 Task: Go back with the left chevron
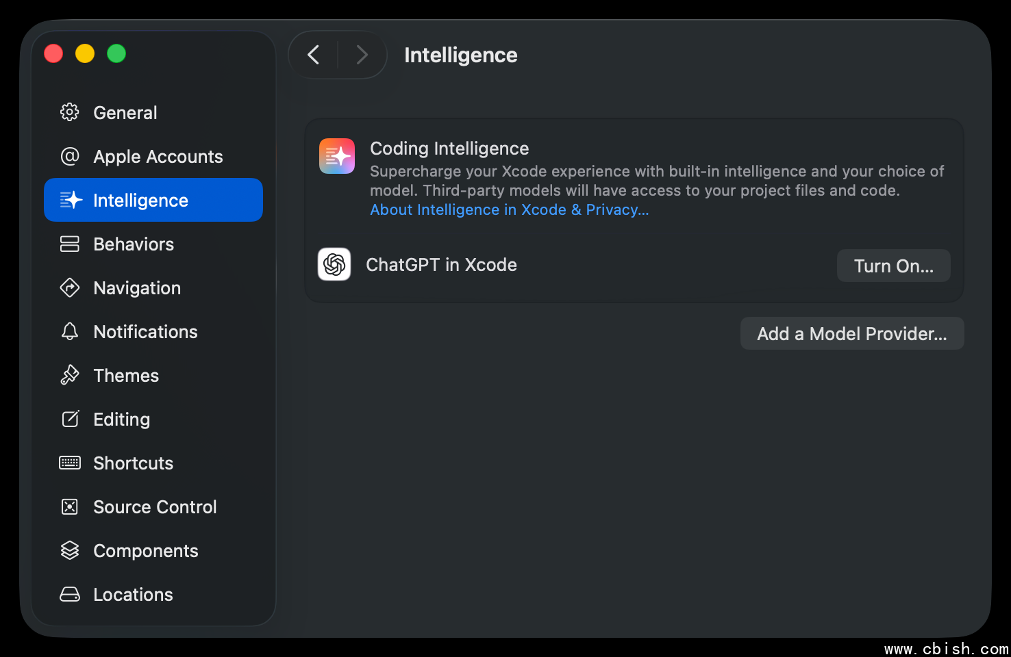(314, 55)
